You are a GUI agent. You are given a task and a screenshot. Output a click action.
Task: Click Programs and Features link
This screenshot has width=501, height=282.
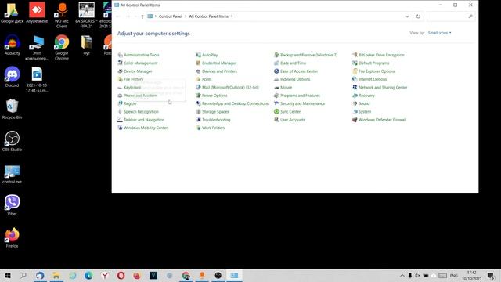click(x=300, y=96)
